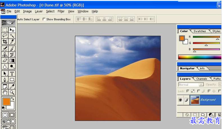This screenshot has width=223, height=129.
Task: Pick the Type tool
Action: [x=12, y=74]
